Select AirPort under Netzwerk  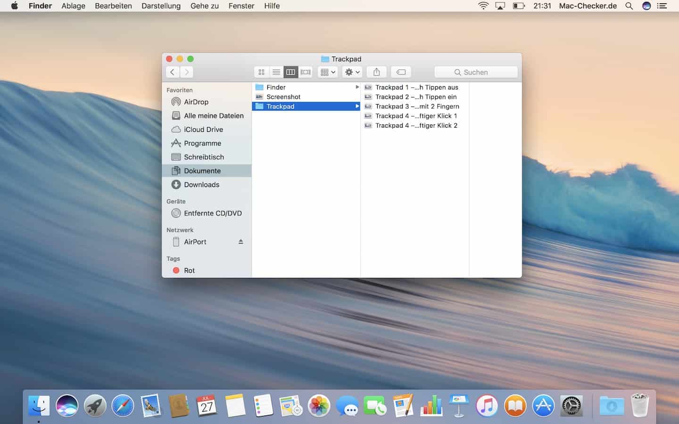coord(207,242)
